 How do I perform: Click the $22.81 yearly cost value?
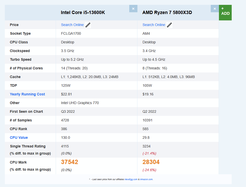(66, 94)
